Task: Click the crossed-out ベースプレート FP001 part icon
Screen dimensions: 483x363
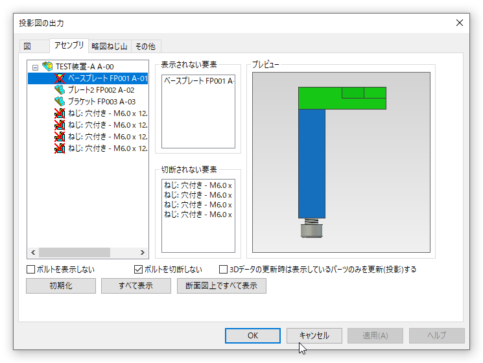Action: [x=60, y=78]
